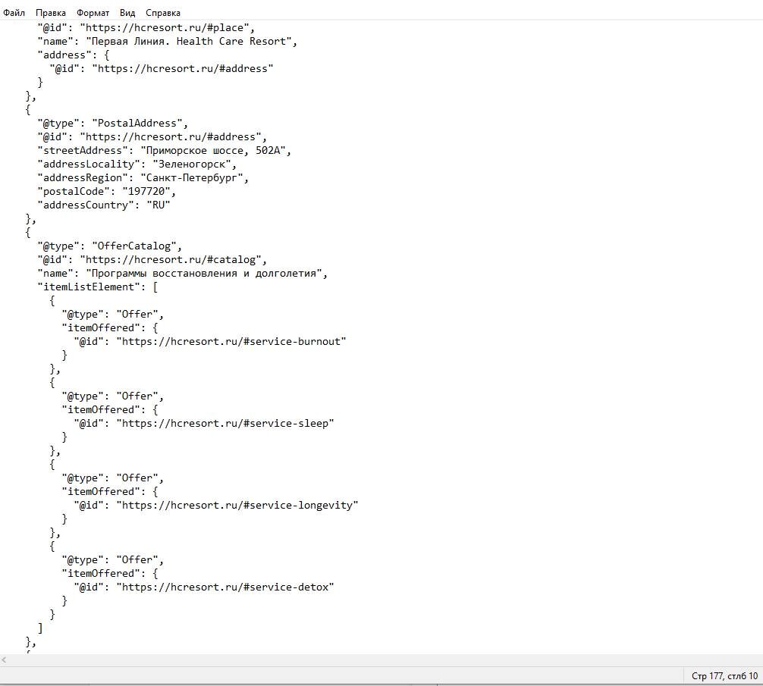Click the text "Первая Линия. Health Care Resort"
The height and width of the screenshot is (686, 763).
[x=188, y=42]
